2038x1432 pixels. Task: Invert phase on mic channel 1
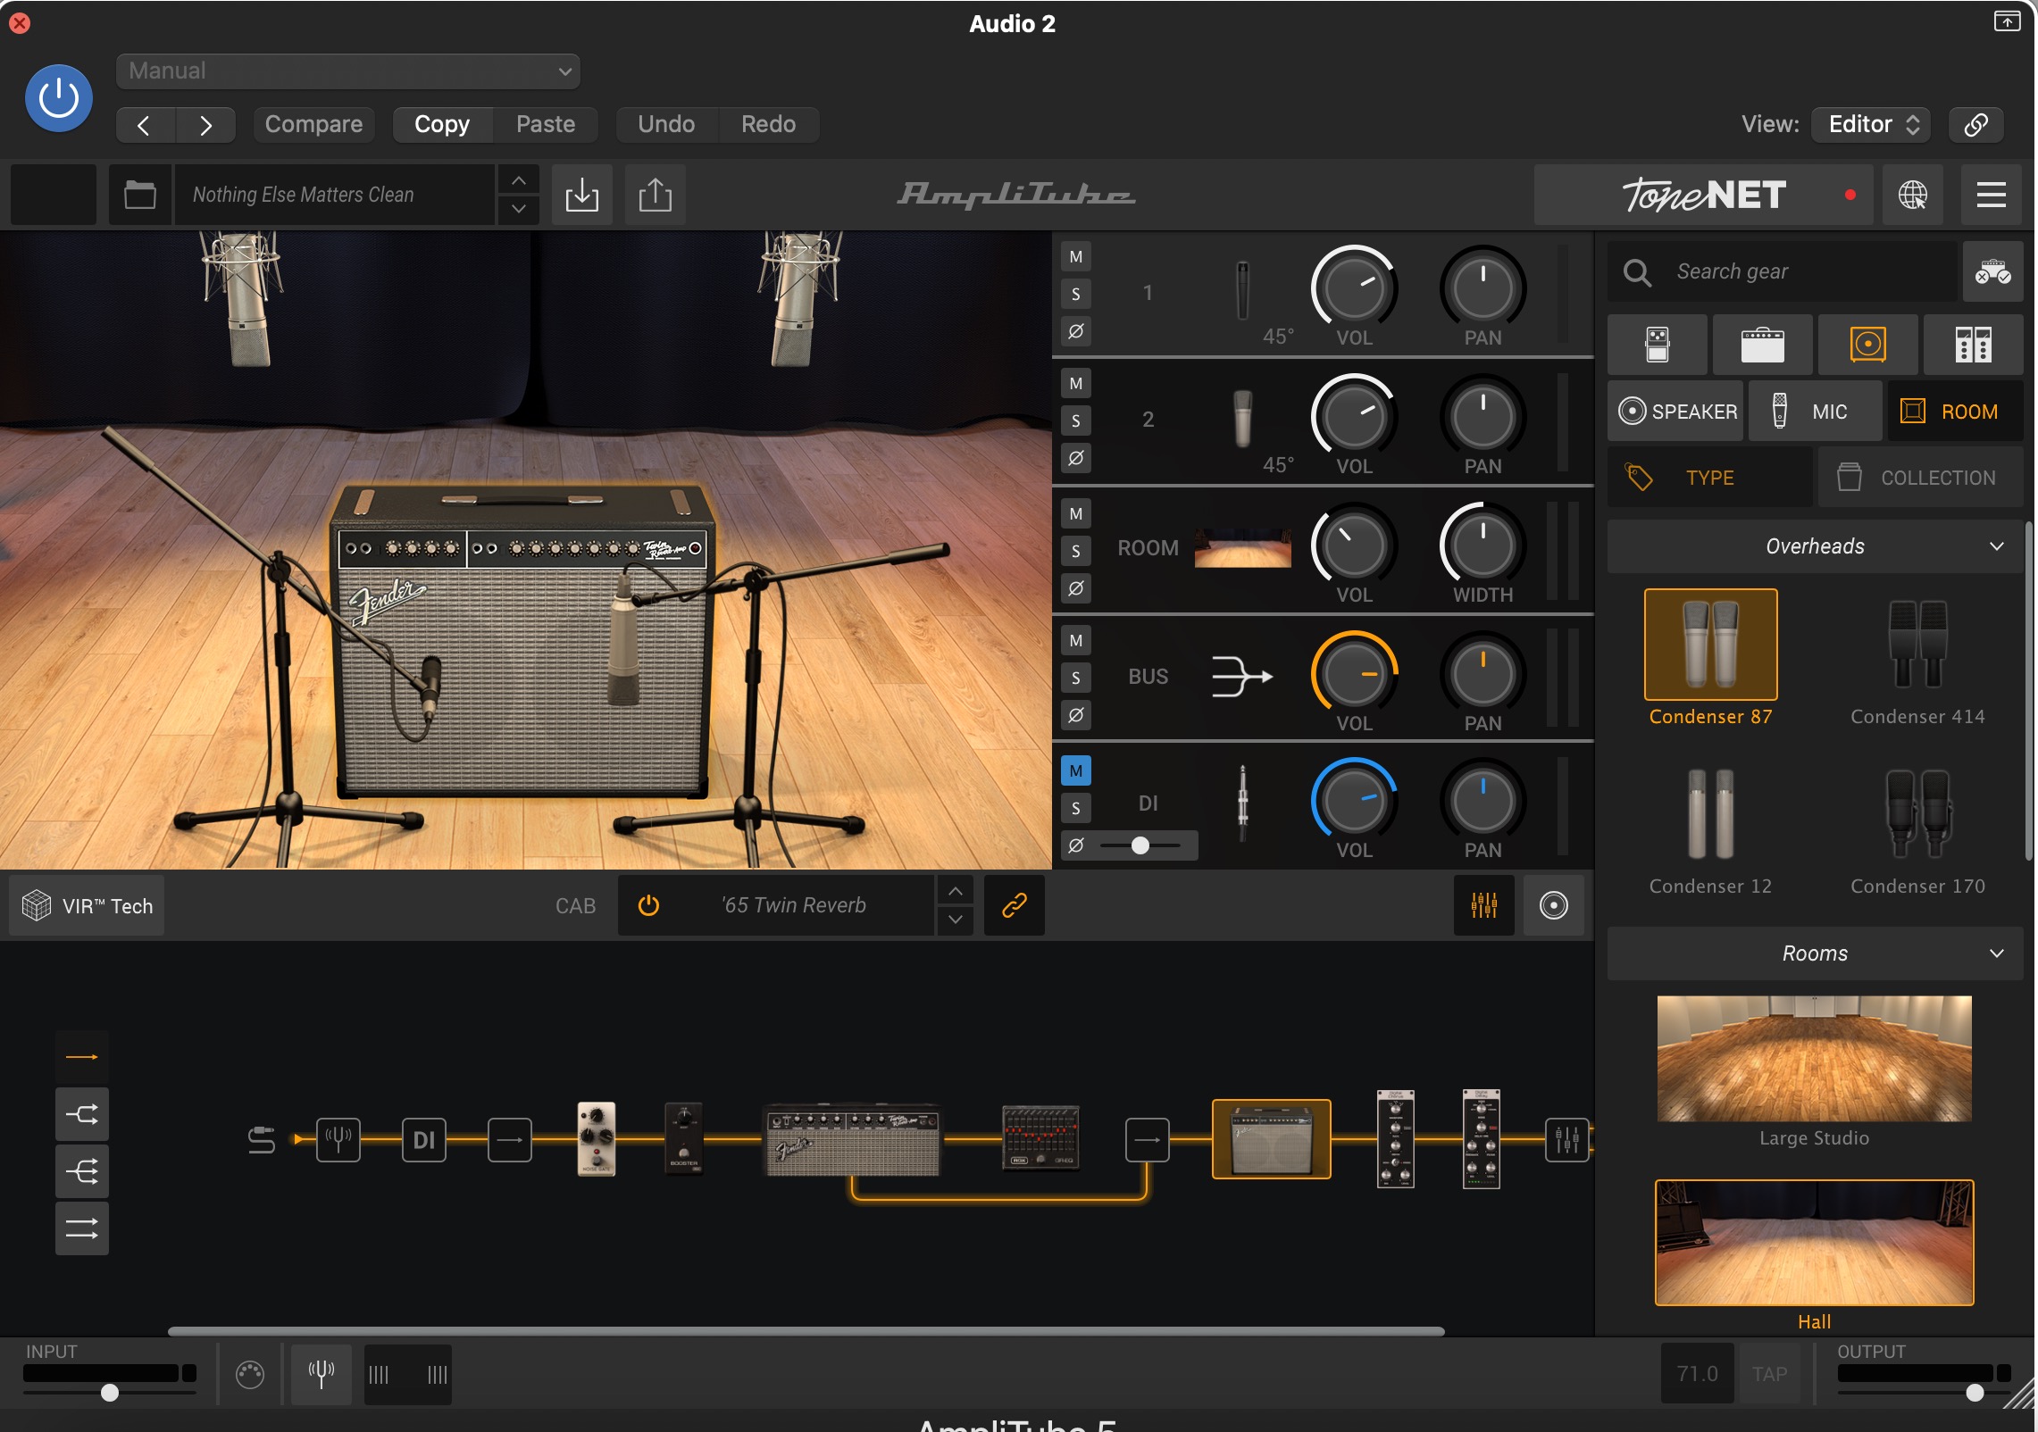click(1076, 331)
